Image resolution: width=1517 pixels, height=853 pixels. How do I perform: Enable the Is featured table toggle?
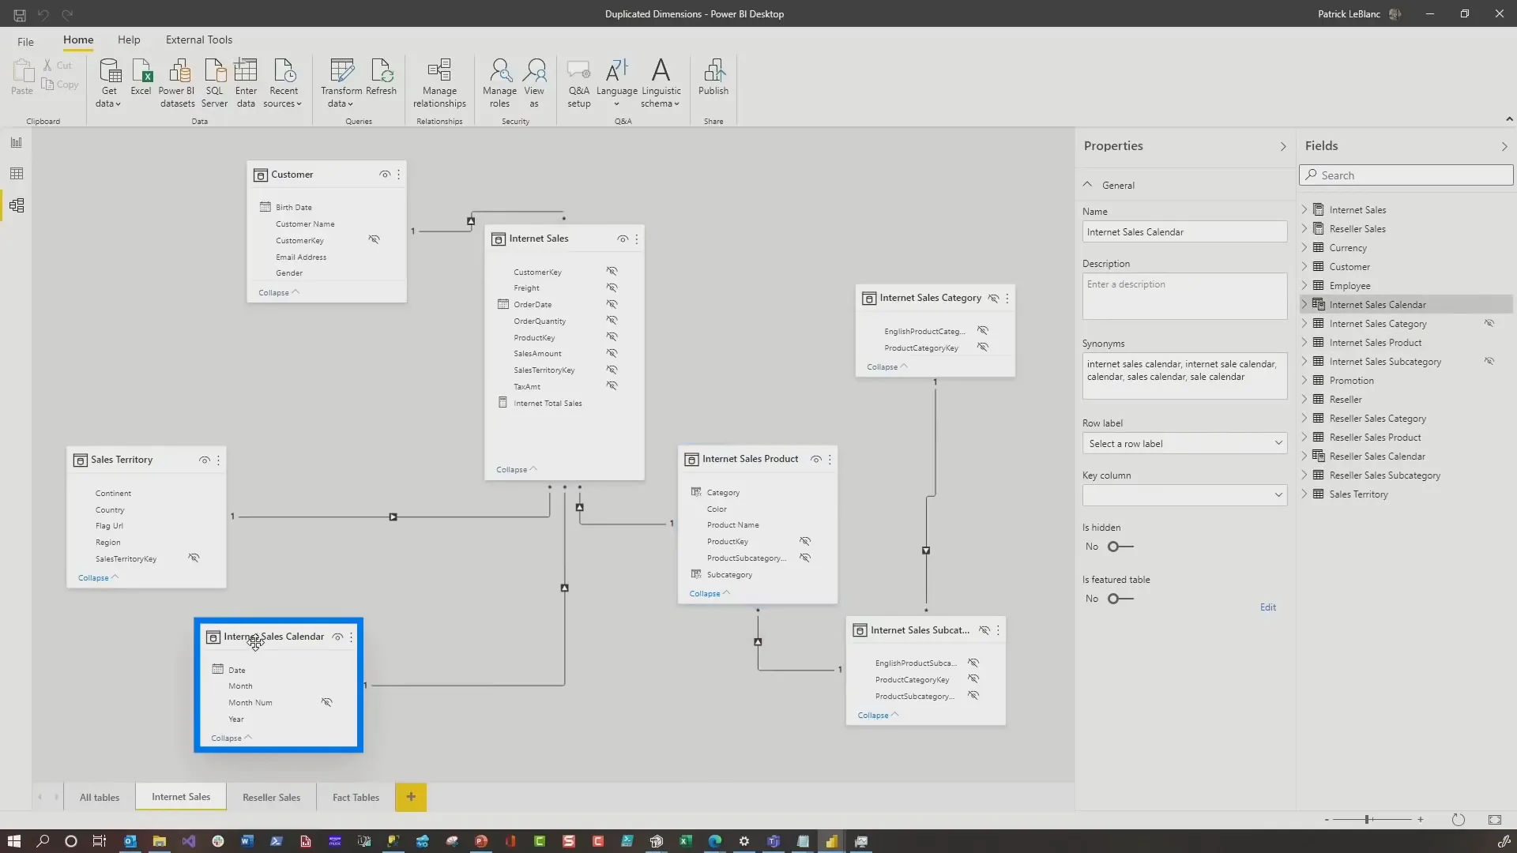click(x=1121, y=599)
